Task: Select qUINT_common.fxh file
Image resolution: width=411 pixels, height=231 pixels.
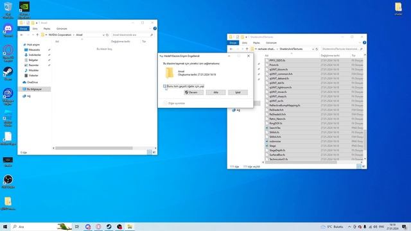Action: (281, 74)
